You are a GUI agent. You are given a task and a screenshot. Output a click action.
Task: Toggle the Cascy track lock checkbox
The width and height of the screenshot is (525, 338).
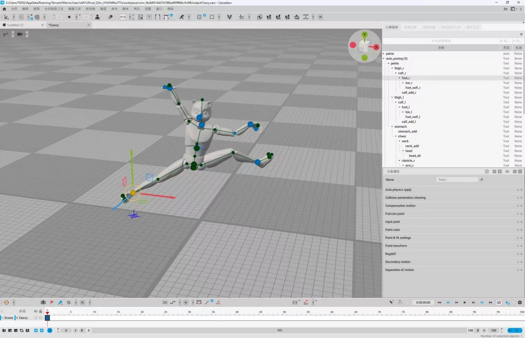click(x=41, y=318)
